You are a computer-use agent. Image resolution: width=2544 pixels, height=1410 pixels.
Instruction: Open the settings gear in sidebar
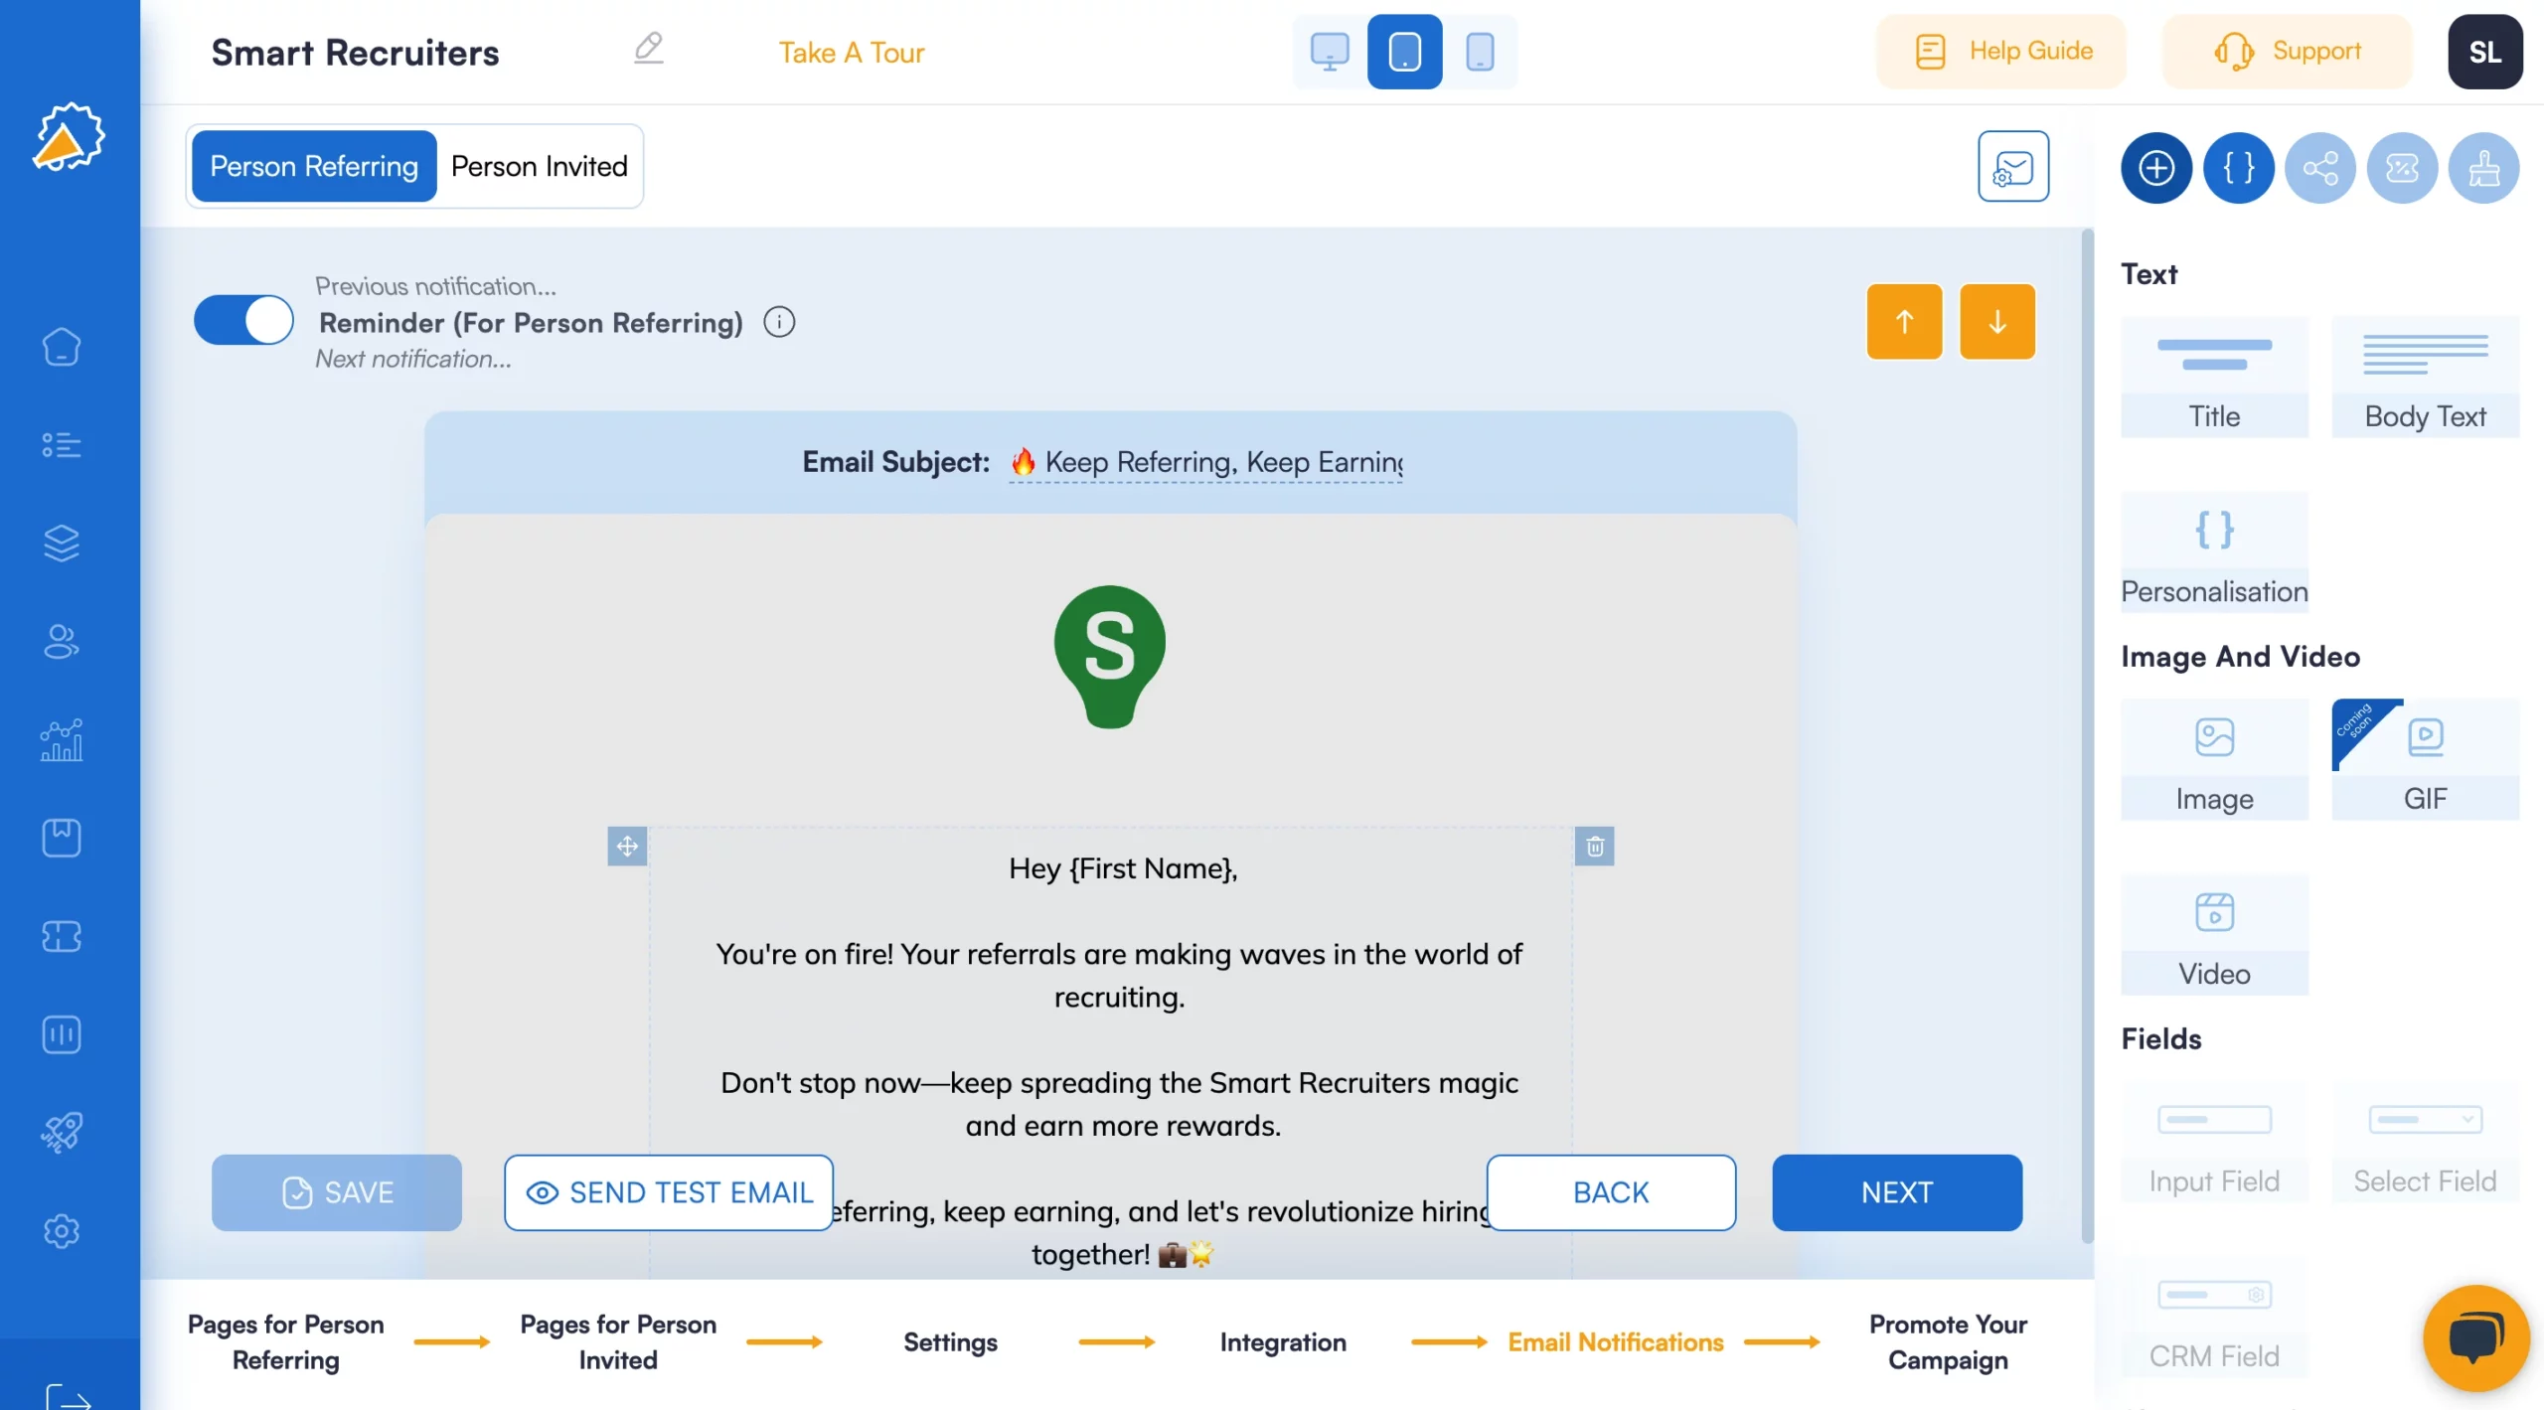pos(62,1231)
